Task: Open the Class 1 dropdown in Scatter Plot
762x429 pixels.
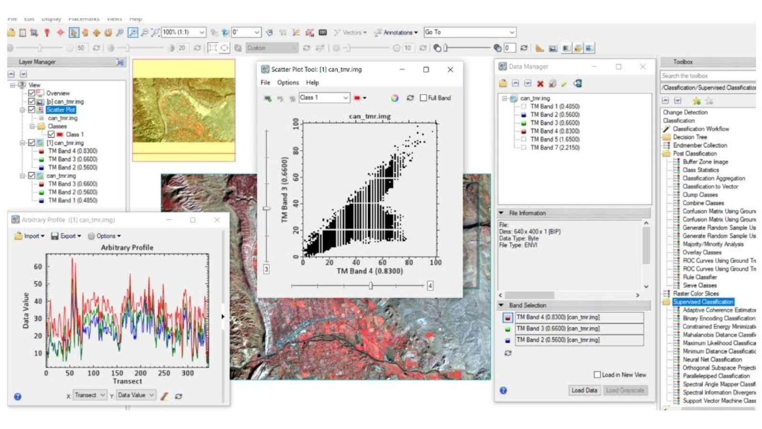Action: pos(324,98)
